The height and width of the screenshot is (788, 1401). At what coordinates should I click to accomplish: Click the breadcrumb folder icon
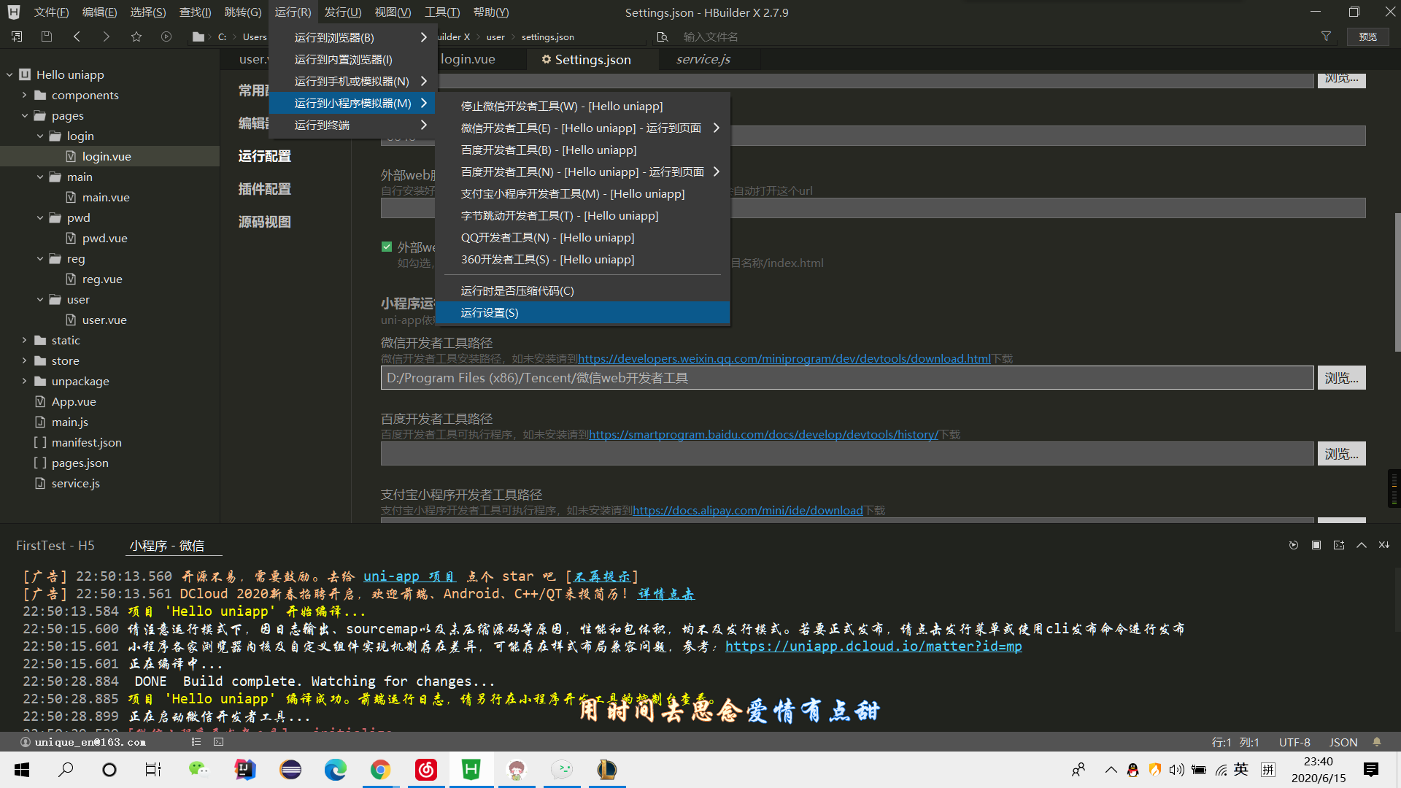(198, 36)
